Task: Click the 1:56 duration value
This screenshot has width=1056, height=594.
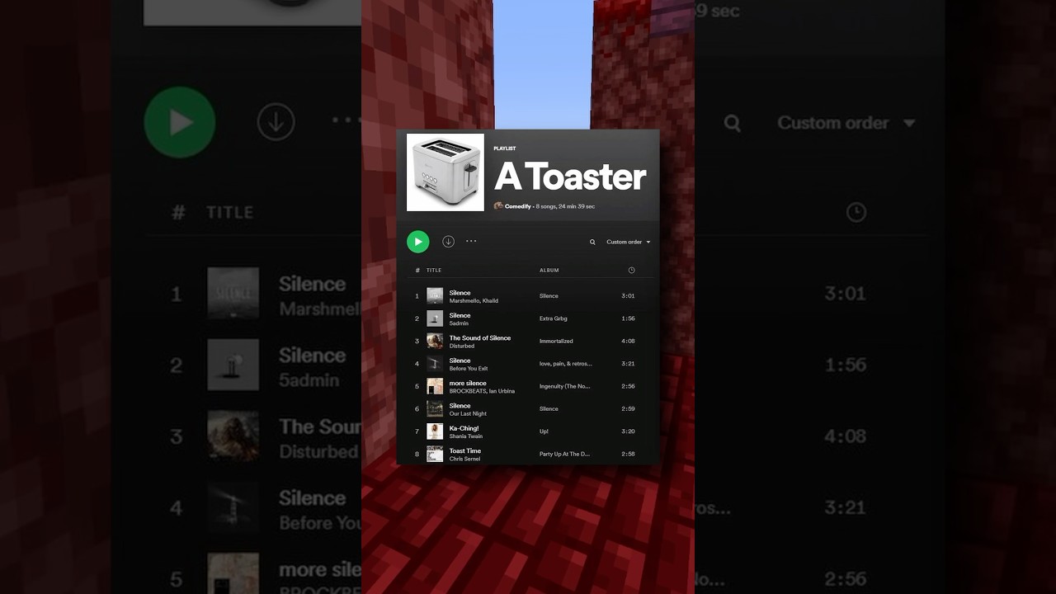Action: click(x=628, y=318)
